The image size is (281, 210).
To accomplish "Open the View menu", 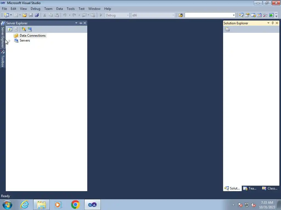I will pyautogui.click(x=23, y=8).
